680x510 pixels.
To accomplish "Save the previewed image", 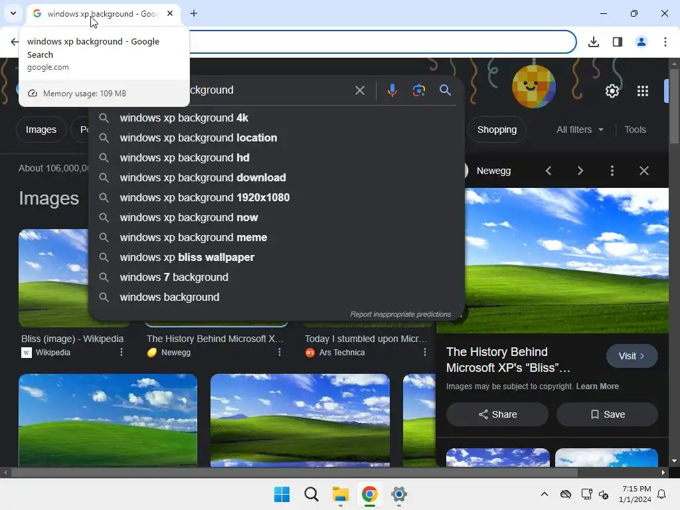I will coord(607,414).
